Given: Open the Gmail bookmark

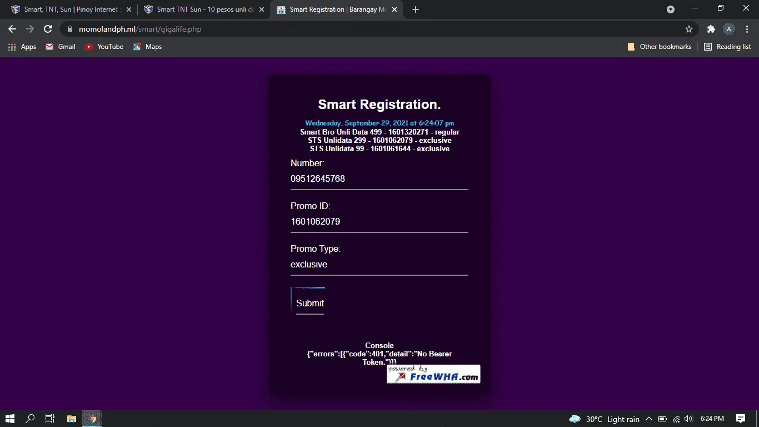Looking at the screenshot, I should pyautogui.click(x=61, y=47).
